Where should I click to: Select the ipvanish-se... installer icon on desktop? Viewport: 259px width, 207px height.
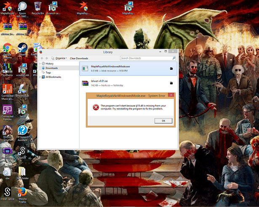[x=53, y=8]
